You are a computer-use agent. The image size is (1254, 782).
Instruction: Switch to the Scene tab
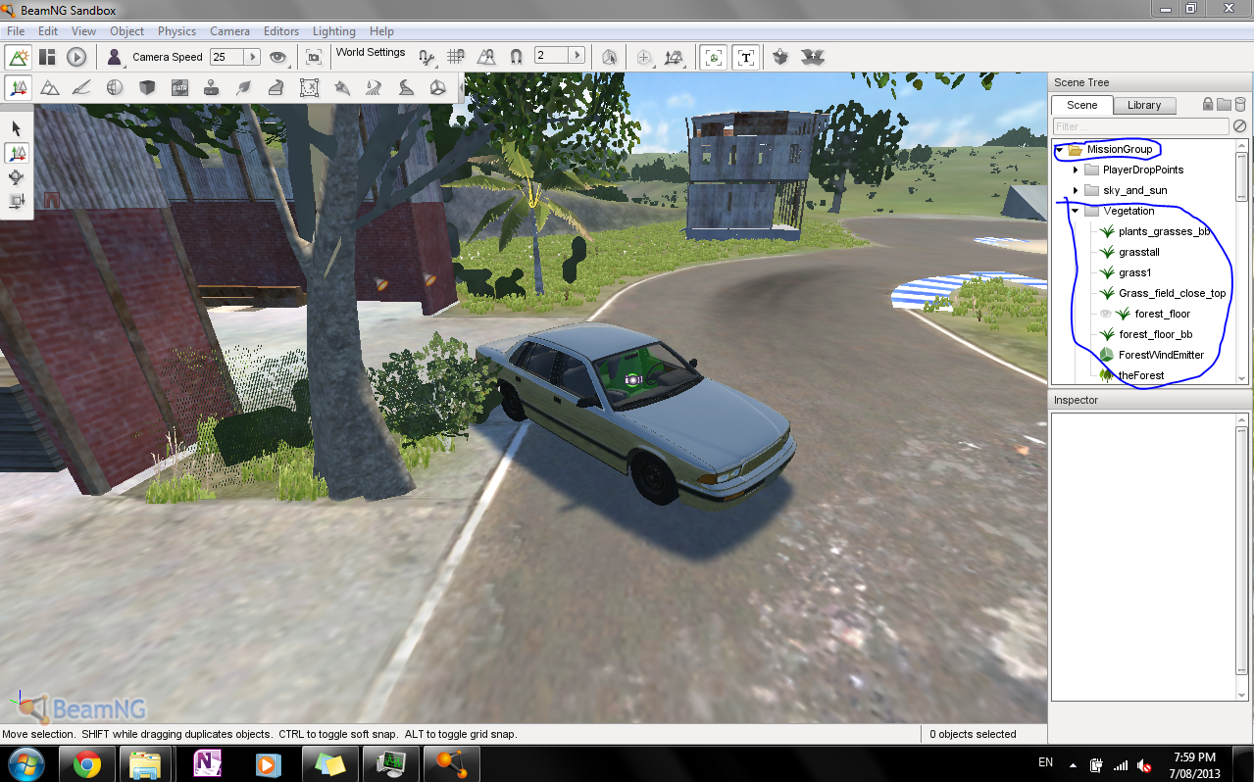pyautogui.click(x=1082, y=105)
